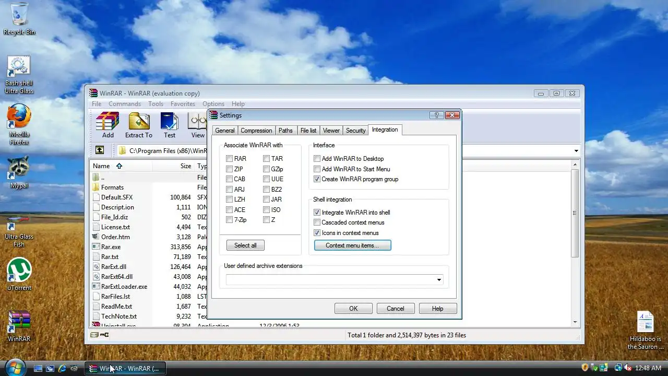Switch to the Viewer tab
The width and height of the screenshot is (668, 376).
[x=331, y=131]
